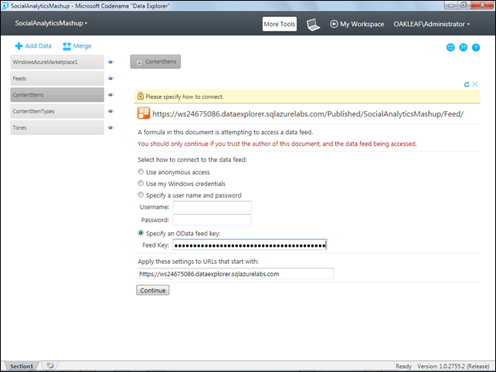
Task: Click the Data Explorer title bar app icon
Action: [5, 5]
